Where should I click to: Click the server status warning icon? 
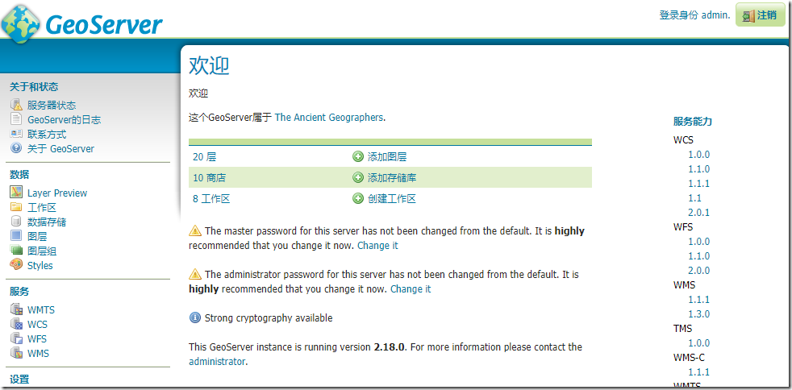[x=17, y=105]
